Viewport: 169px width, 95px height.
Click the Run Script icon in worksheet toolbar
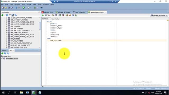pos(46,15)
